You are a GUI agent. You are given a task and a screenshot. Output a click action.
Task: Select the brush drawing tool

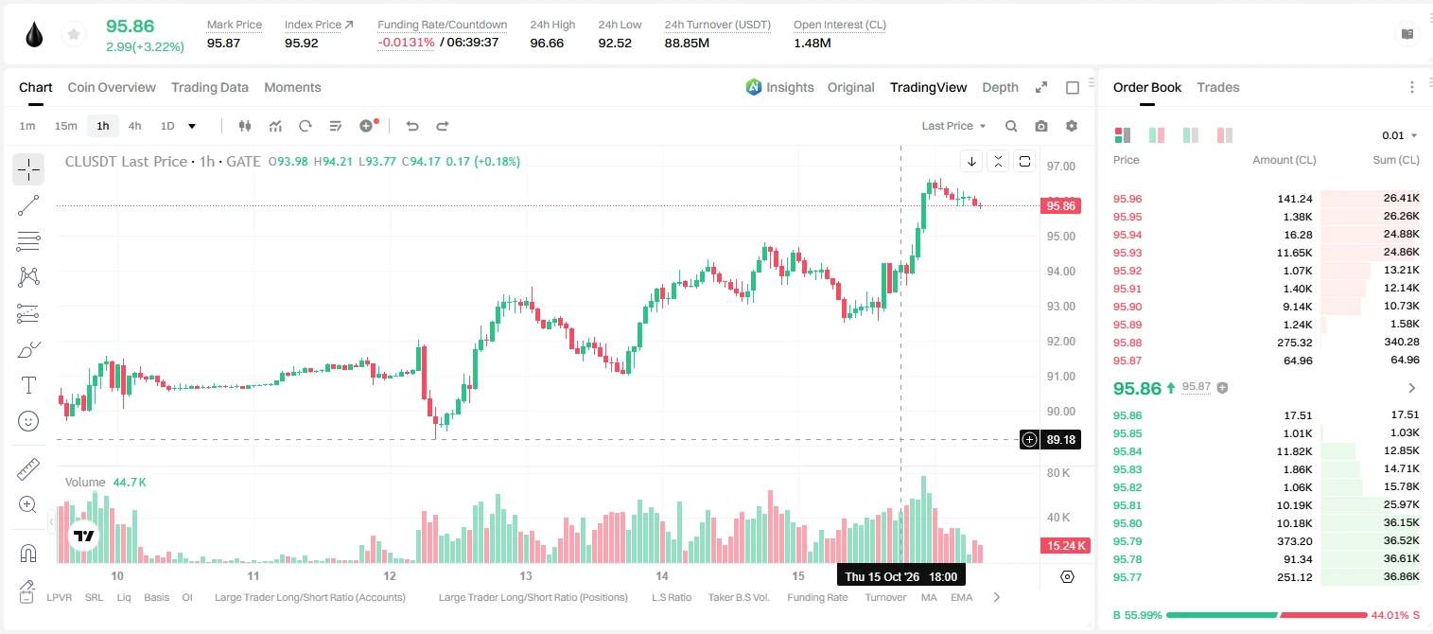[x=28, y=350]
